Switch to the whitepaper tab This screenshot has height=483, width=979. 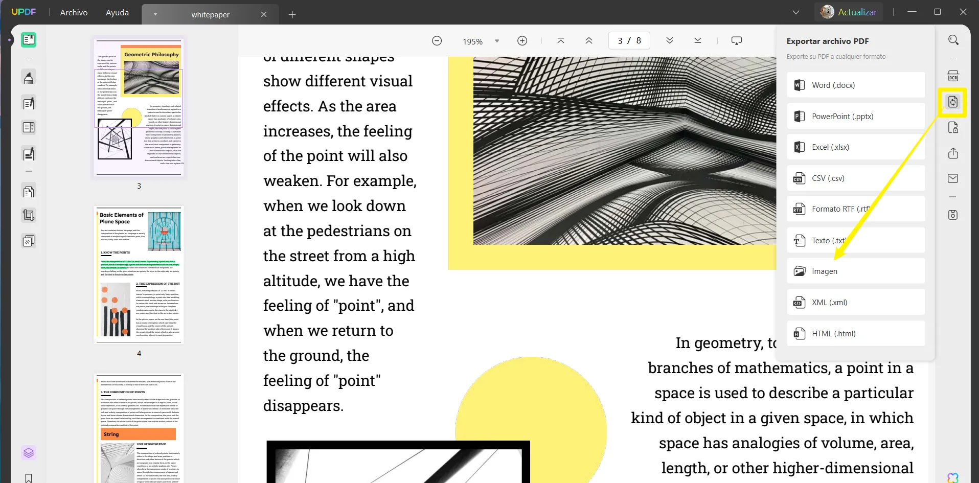(x=210, y=15)
